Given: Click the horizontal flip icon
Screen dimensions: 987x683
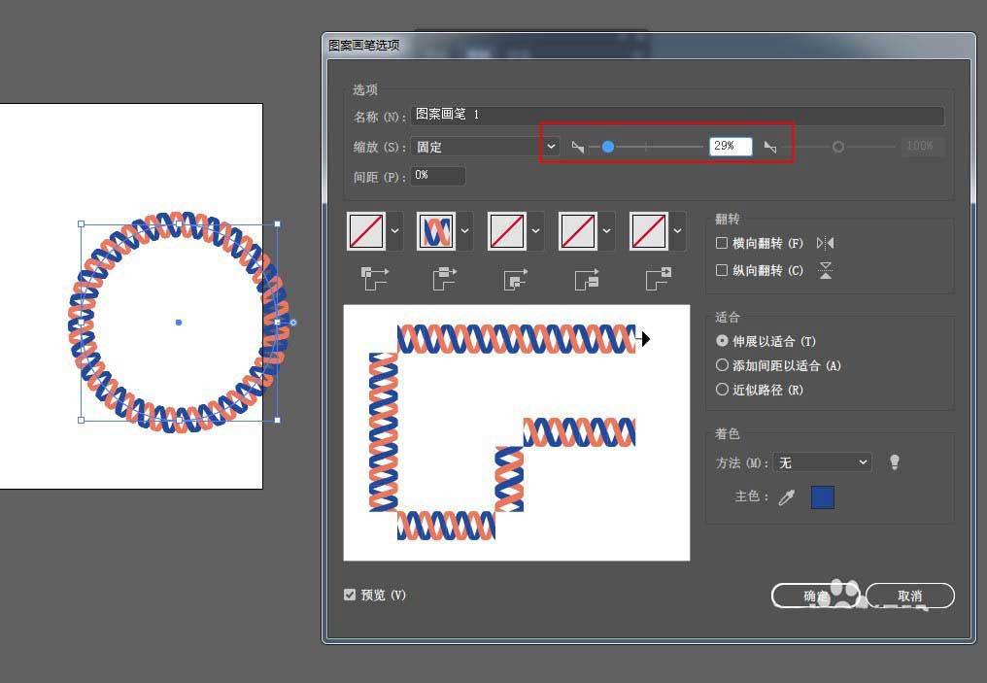Looking at the screenshot, I should (825, 243).
